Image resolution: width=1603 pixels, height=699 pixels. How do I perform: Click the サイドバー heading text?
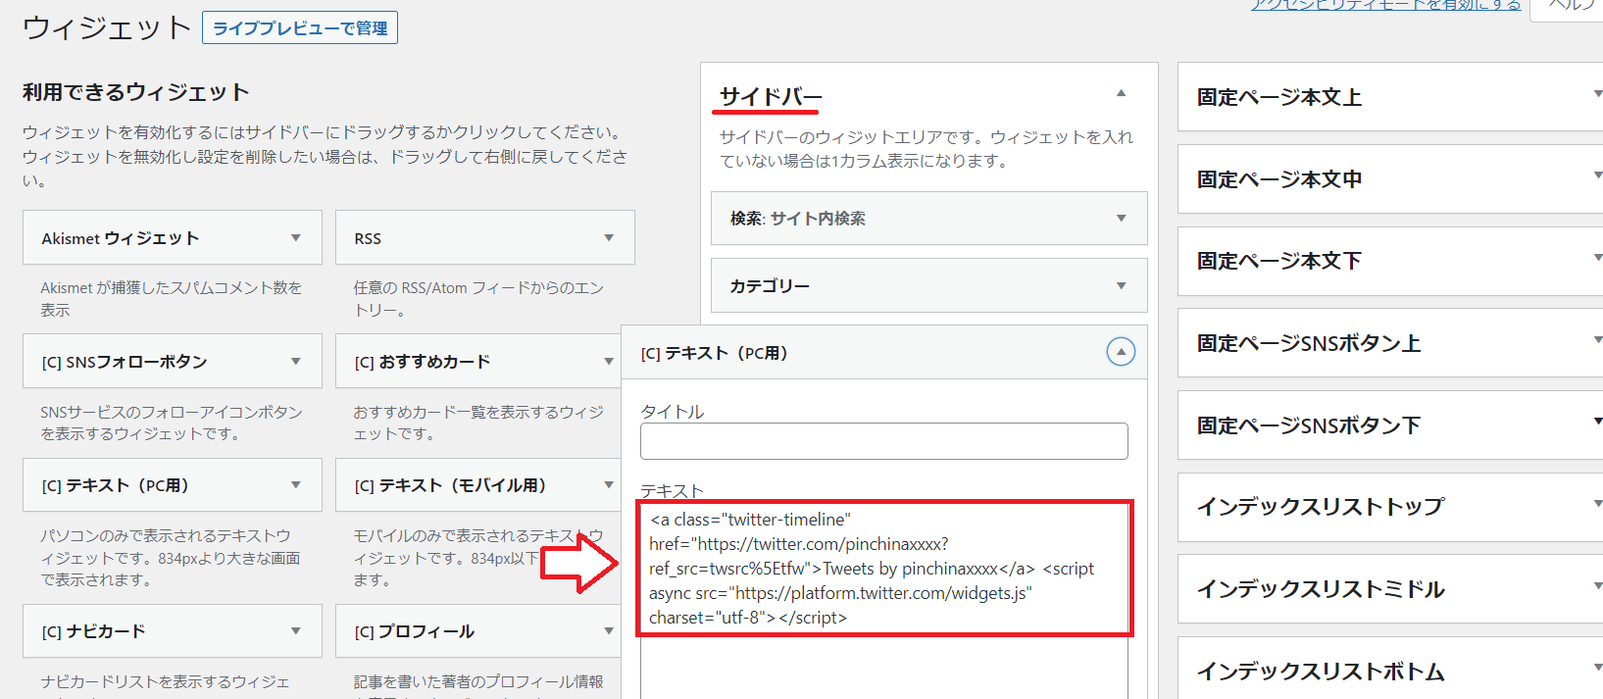771,96
